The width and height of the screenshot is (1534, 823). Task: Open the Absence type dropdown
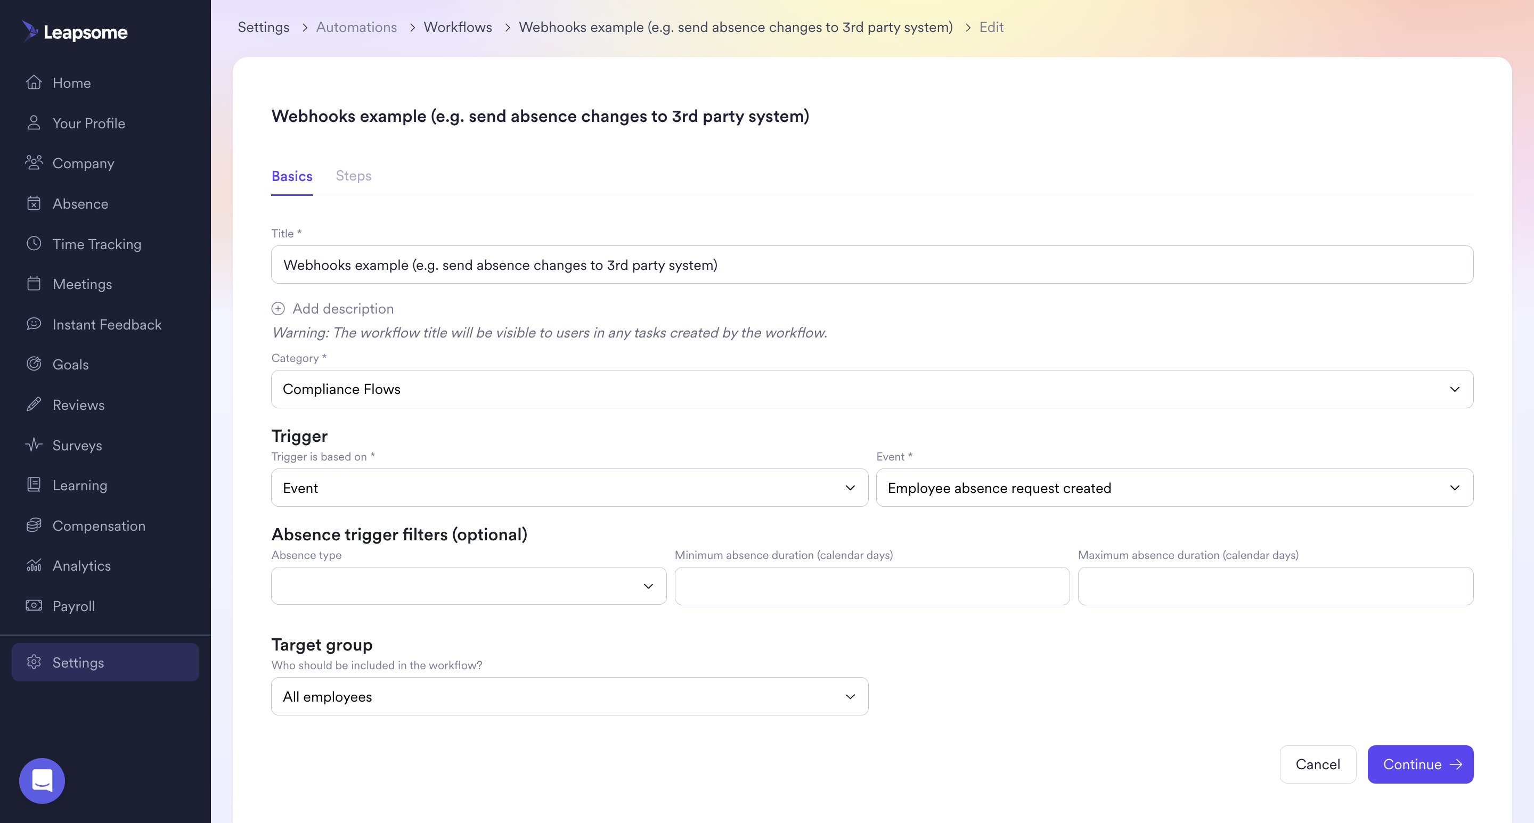(x=469, y=586)
